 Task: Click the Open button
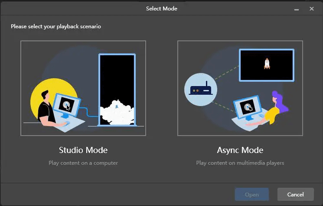tap(252, 194)
